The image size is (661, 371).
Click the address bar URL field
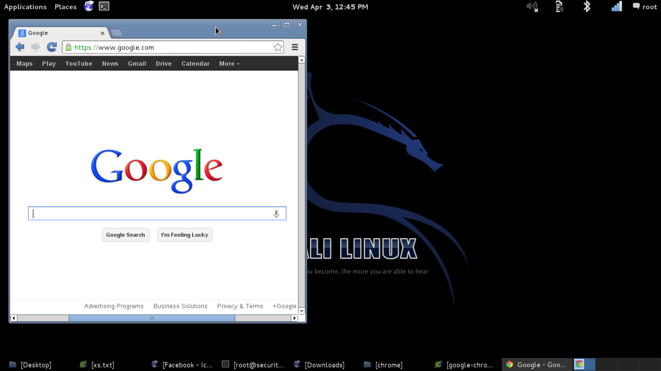[x=172, y=47]
